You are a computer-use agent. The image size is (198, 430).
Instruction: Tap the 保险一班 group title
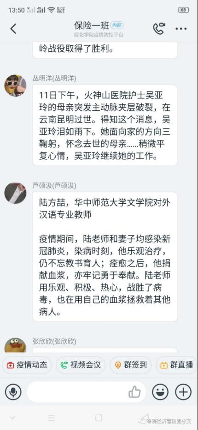91,25
